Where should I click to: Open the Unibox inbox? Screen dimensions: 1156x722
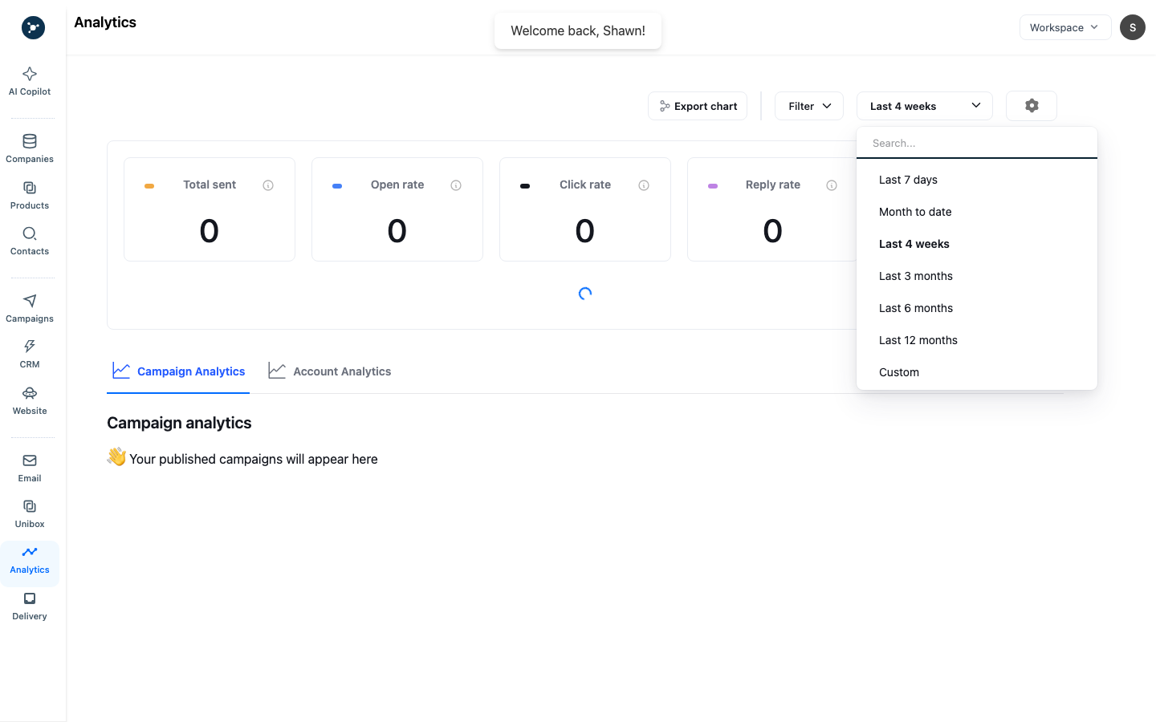tap(30, 514)
